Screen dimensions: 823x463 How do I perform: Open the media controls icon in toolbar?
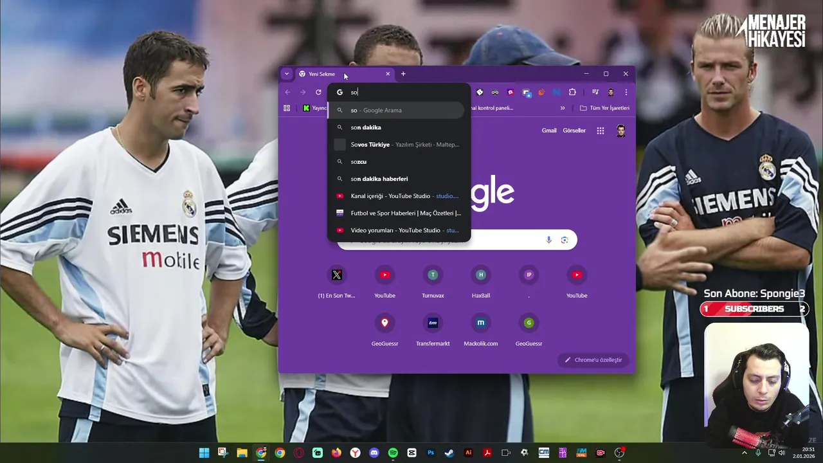pos(595,92)
